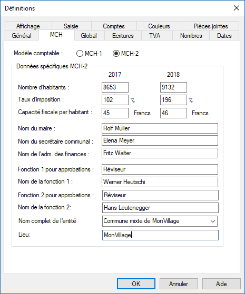The width and height of the screenshot is (245, 294).
Task: Click the 'Lieu:' label
Action: [x=24, y=235]
